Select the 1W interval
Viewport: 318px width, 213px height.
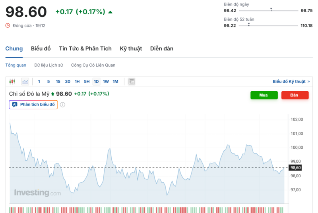pyautogui.click(x=106, y=81)
